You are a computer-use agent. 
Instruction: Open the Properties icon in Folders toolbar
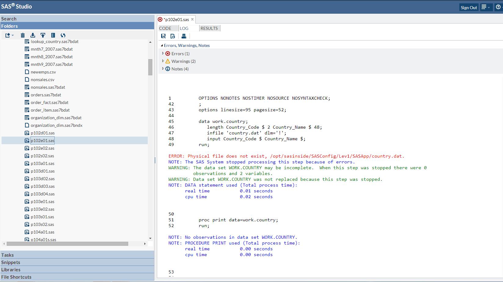click(53, 35)
